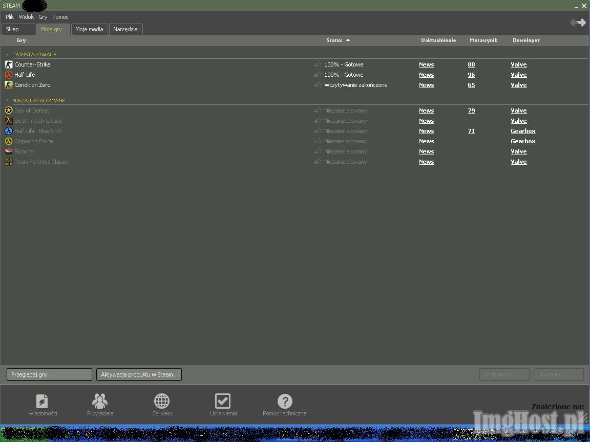Open News link for Counter-Strike
Viewport: 590px width, 442px height.
(426, 64)
